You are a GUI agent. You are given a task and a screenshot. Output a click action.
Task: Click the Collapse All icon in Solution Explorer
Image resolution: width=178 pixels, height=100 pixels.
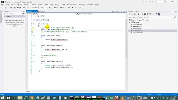(148, 14)
